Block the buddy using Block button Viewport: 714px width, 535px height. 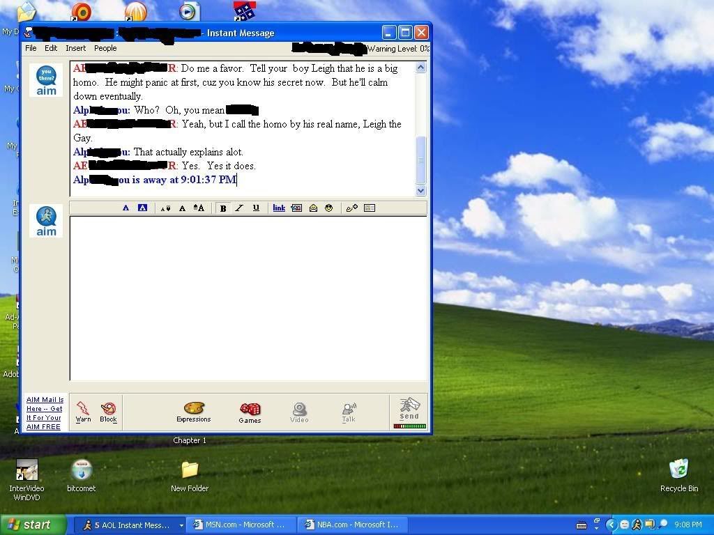coord(108,412)
